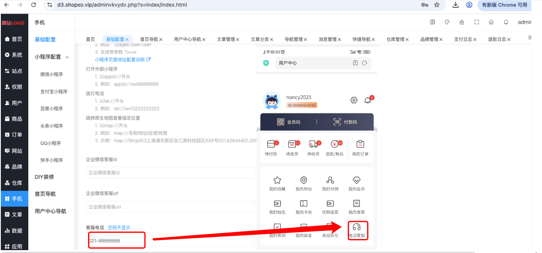
Task: Select 支付宝小程序 in the submenu
Action: tap(54, 91)
